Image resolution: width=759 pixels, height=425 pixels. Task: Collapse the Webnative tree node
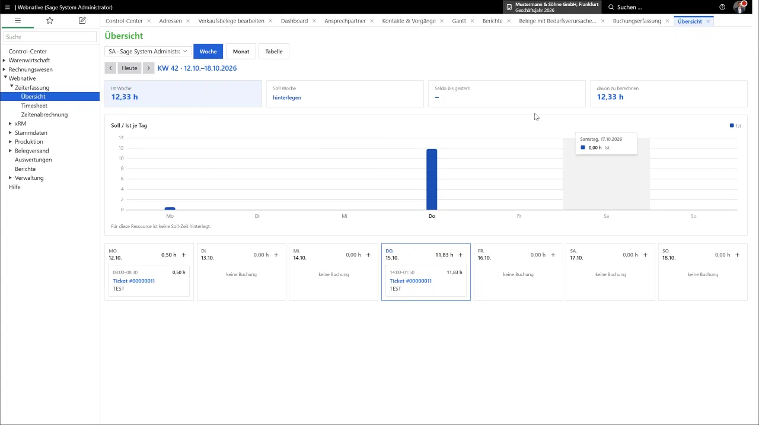[x=5, y=78]
